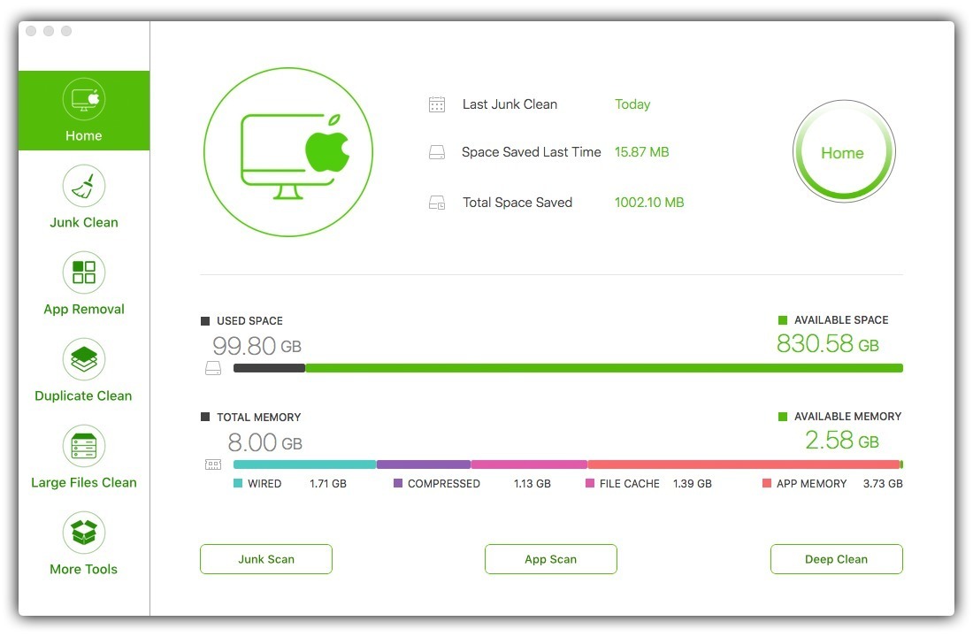The image size is (973, 637).
Task: Select Home label in sidebar
Action: (84, 135)
